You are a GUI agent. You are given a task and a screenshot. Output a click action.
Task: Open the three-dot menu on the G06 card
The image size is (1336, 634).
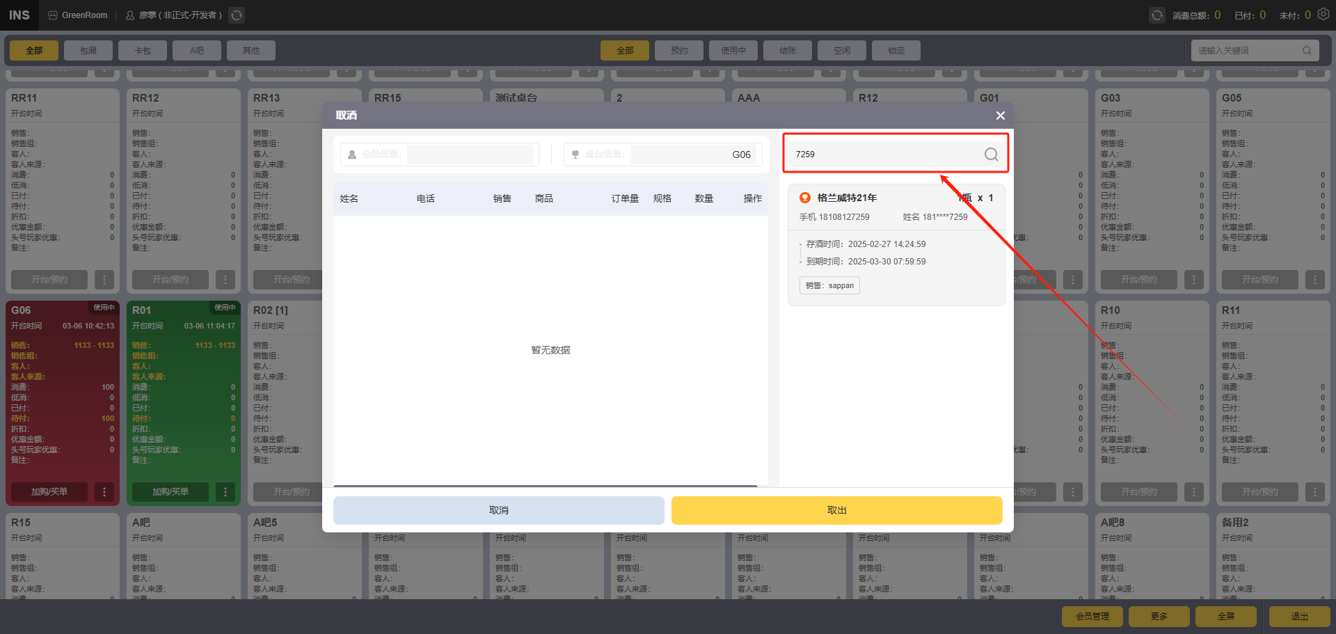point(104,492)
